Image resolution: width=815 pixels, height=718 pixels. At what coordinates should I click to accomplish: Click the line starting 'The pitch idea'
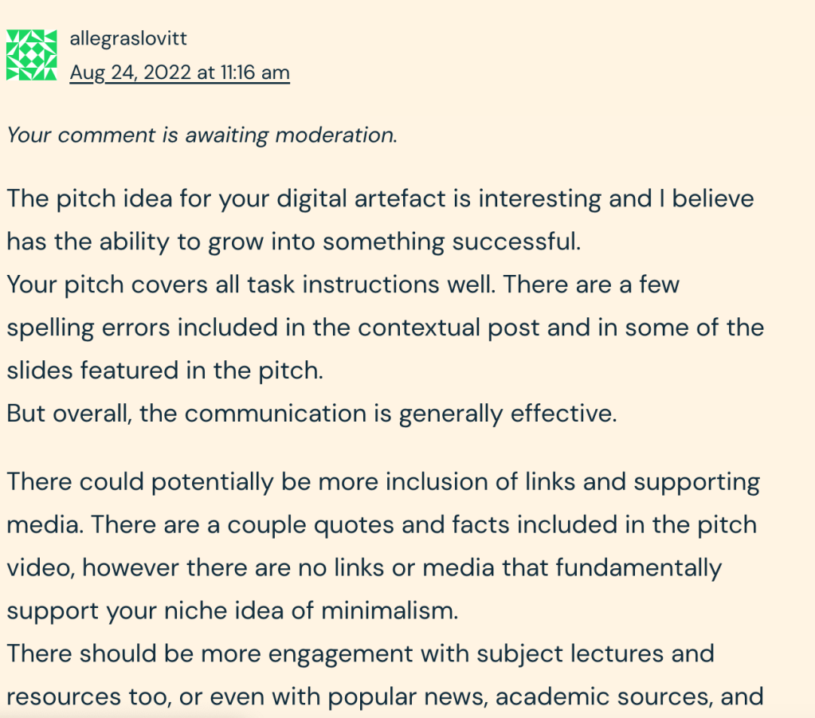[x=380, y=198]
